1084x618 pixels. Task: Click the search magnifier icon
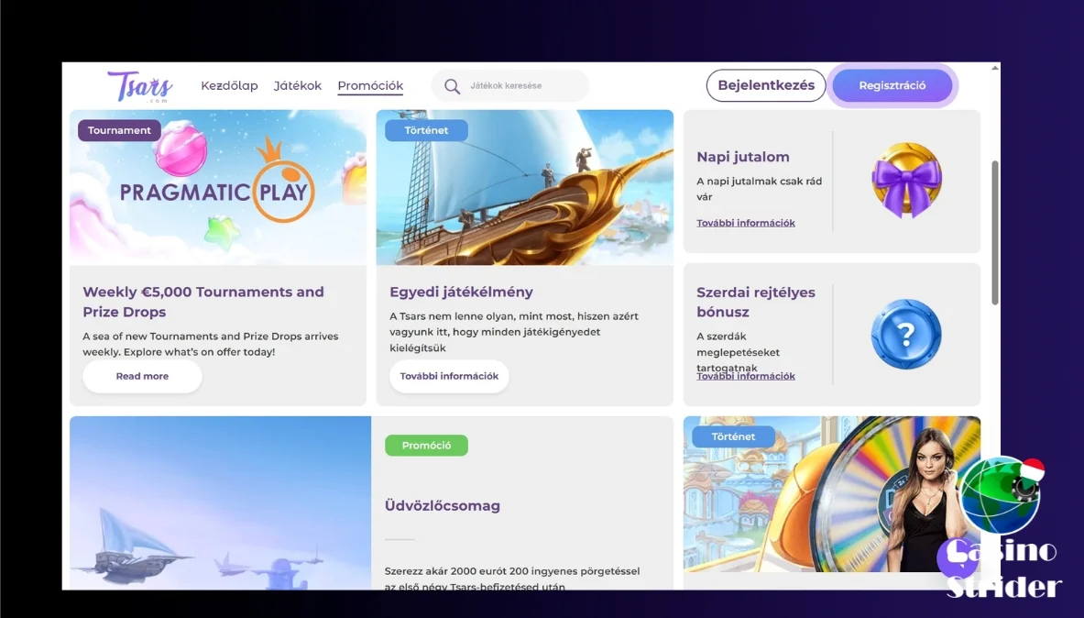pyautogui.click(x=452, y=86)
